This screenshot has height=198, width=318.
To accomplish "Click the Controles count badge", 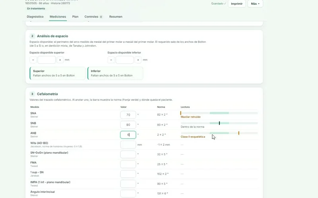I will pos(101,17).
